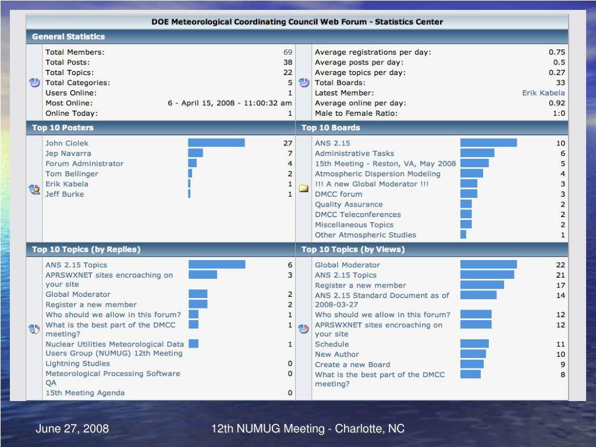Open the Atmospheric Dispersion Modeling board
Viewport: 596px width, 447px height.
[x=377, y=173]
